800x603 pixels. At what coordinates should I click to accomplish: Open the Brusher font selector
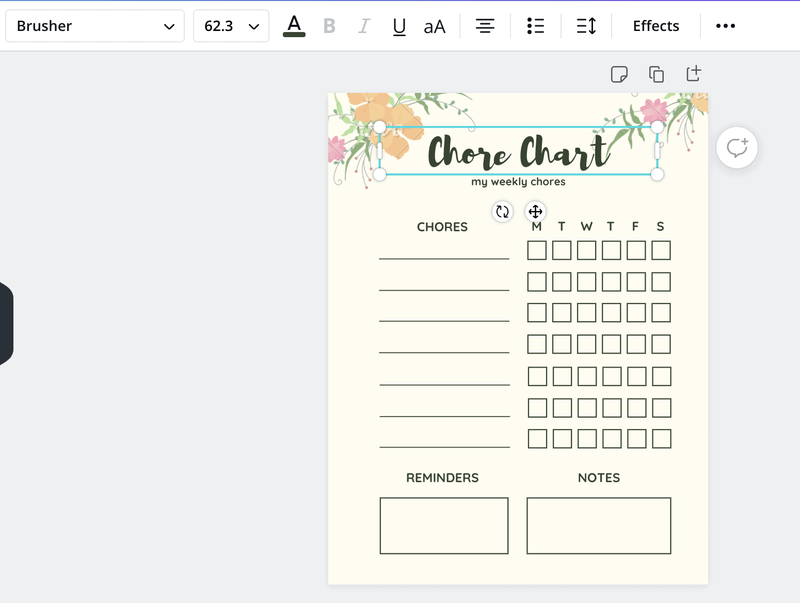click(94, 26)
